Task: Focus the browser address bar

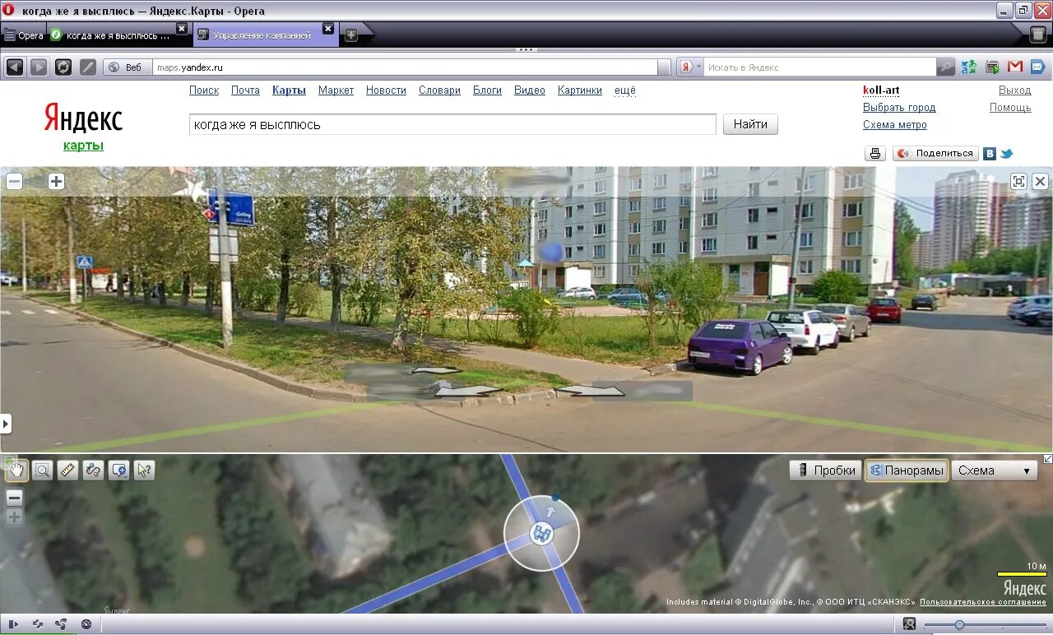Action: pos(405,67)
